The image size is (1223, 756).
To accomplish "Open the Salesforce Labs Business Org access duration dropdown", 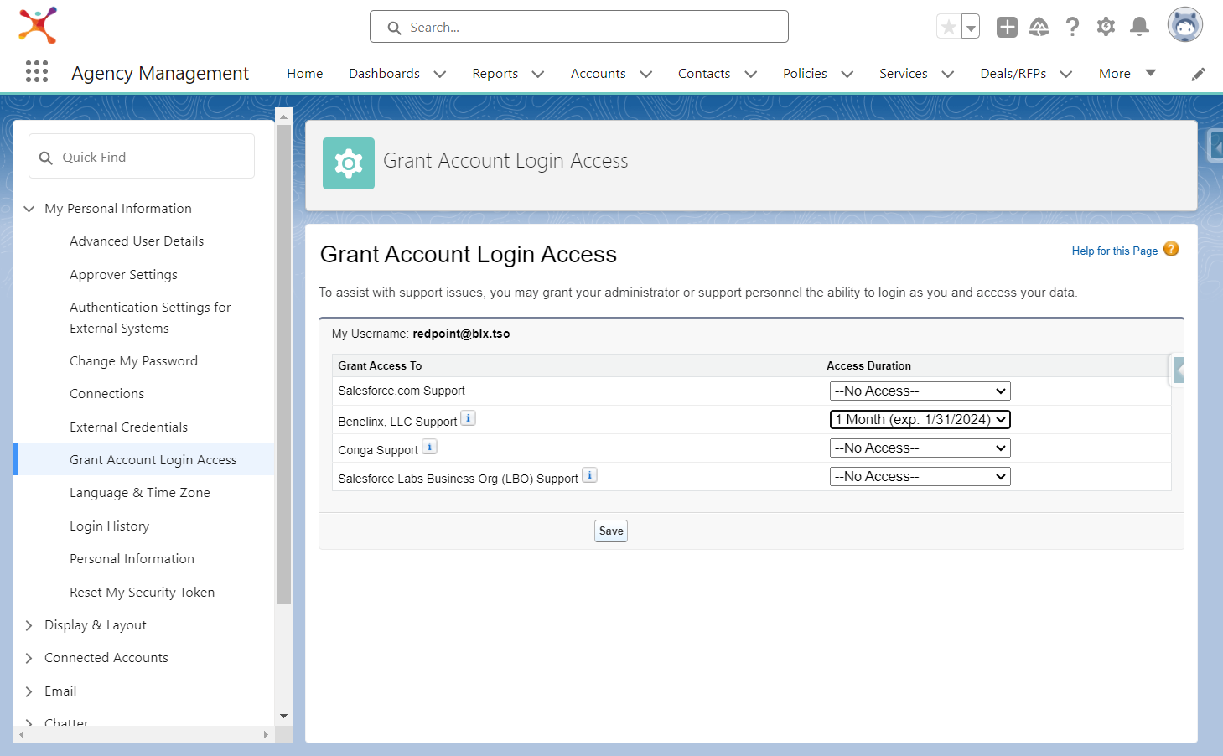I will click(x=920, y=477).
